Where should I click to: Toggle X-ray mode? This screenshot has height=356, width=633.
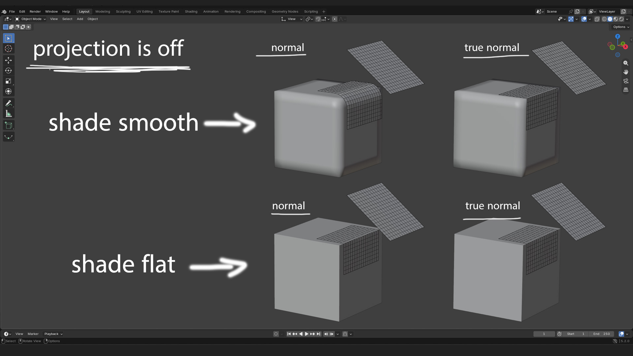click(597, 19)
